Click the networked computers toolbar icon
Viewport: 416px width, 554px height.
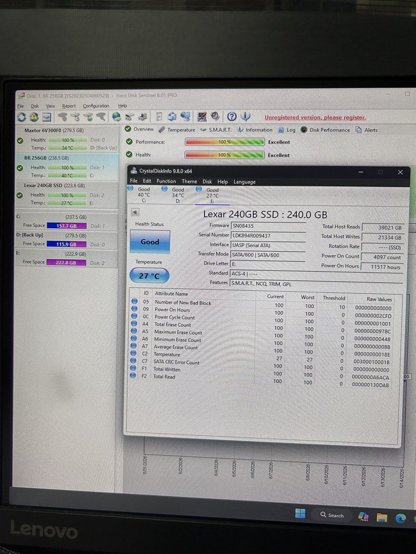pyautogui.click(x=185, y=116)
